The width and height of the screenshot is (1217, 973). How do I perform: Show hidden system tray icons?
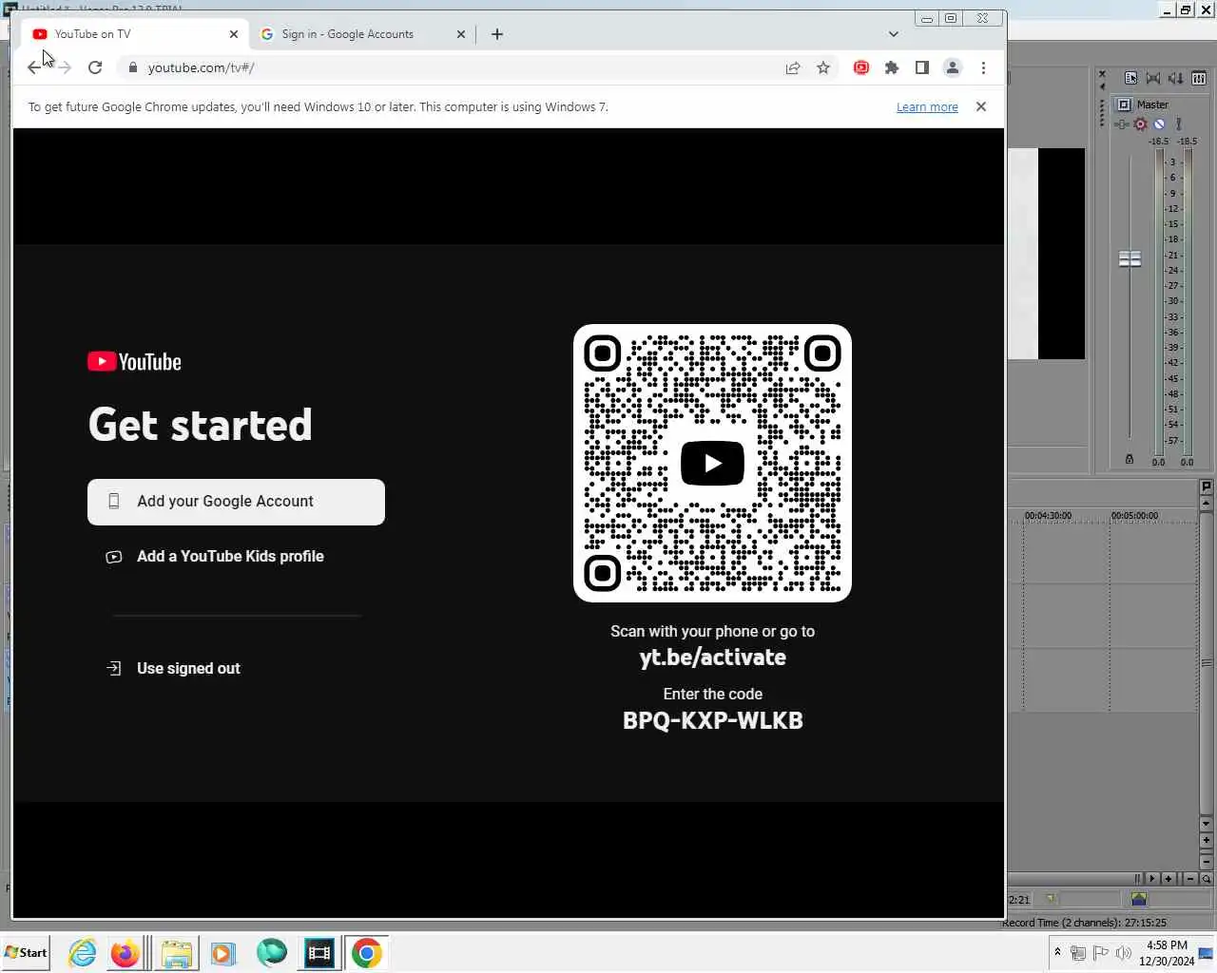1057,952
